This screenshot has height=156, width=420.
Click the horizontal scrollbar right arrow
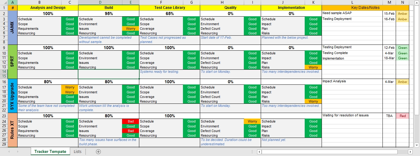point(410,152)
